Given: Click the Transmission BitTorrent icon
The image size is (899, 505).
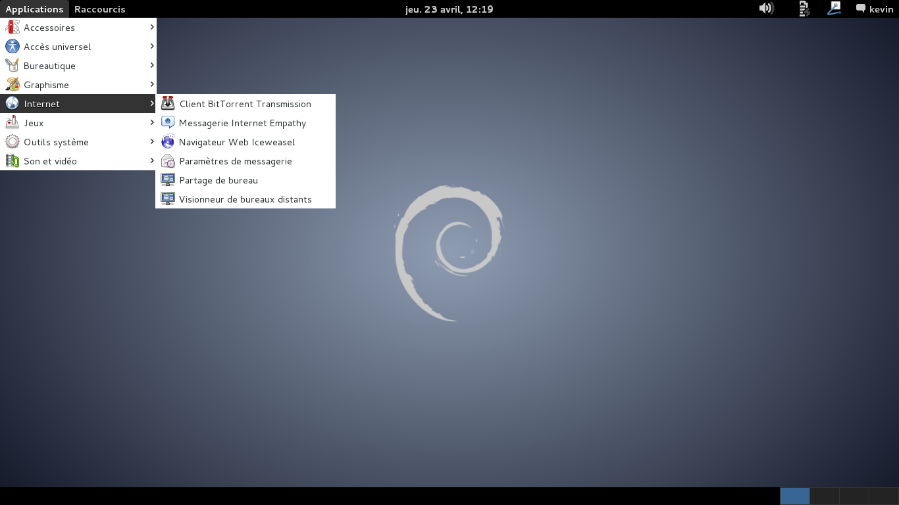Looking at the screenshot, I should point(168,104).
